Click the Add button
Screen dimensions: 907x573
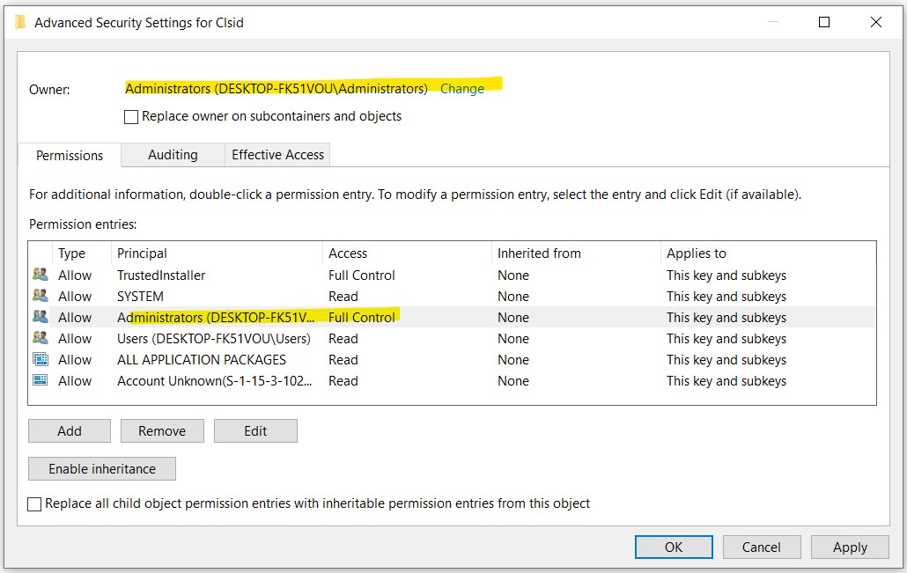tap(70, 431)
